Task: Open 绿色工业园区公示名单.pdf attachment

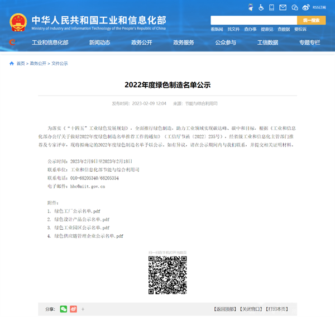Action: (x=82, y=228)
